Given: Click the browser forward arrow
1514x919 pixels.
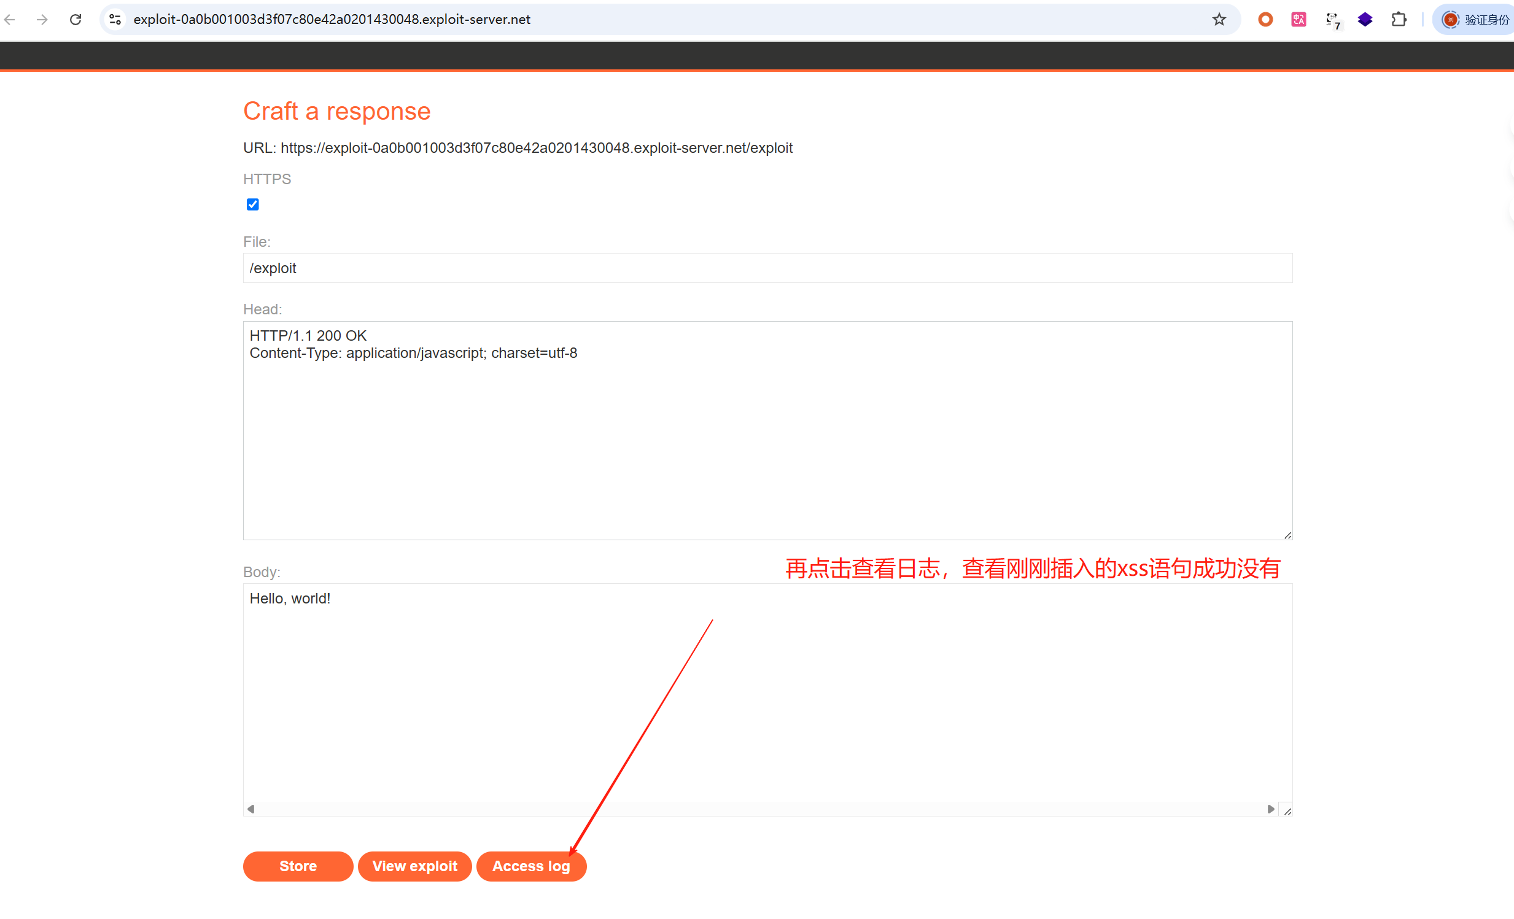Looking at the screenshot, I should 42,20.
